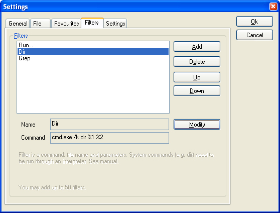Select the Run... filter entry
Viewport: 280px width, 213px height.
coord(93,45)
